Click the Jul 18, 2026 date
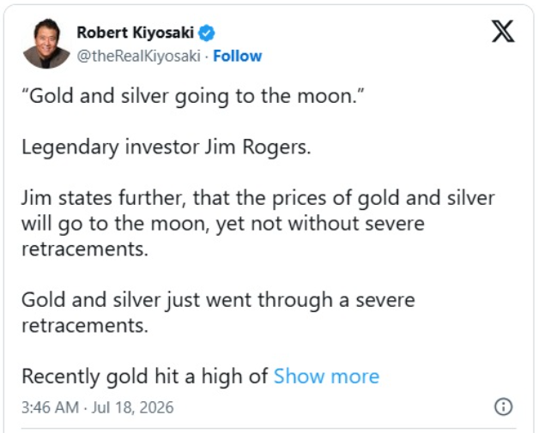This screenshot has width=539, height=433. point(133,407)
